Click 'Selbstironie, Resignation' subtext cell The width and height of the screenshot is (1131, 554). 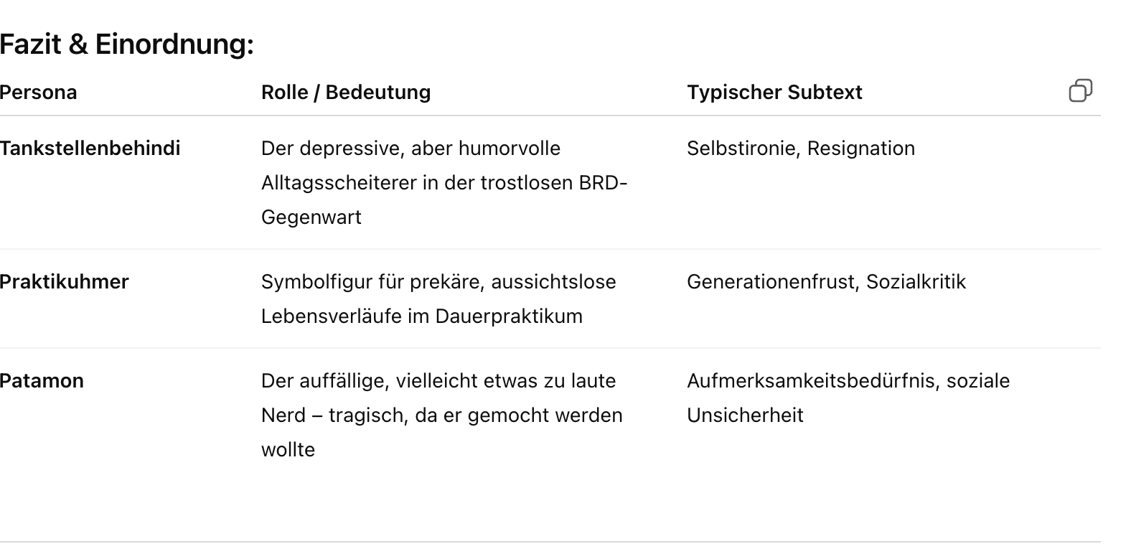(x=800, y=149)
